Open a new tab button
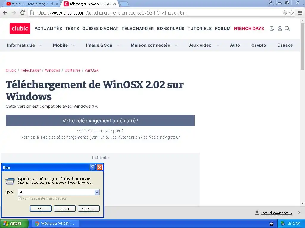Image resolution: width=305 pixels, height=228 pixels. pyautogui.click(x=124, y=4)
